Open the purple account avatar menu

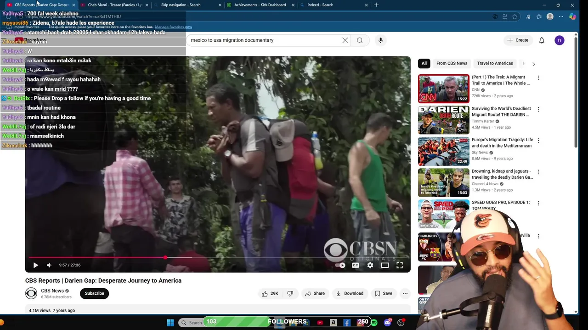pyautogui.click(x=559, y=40)
